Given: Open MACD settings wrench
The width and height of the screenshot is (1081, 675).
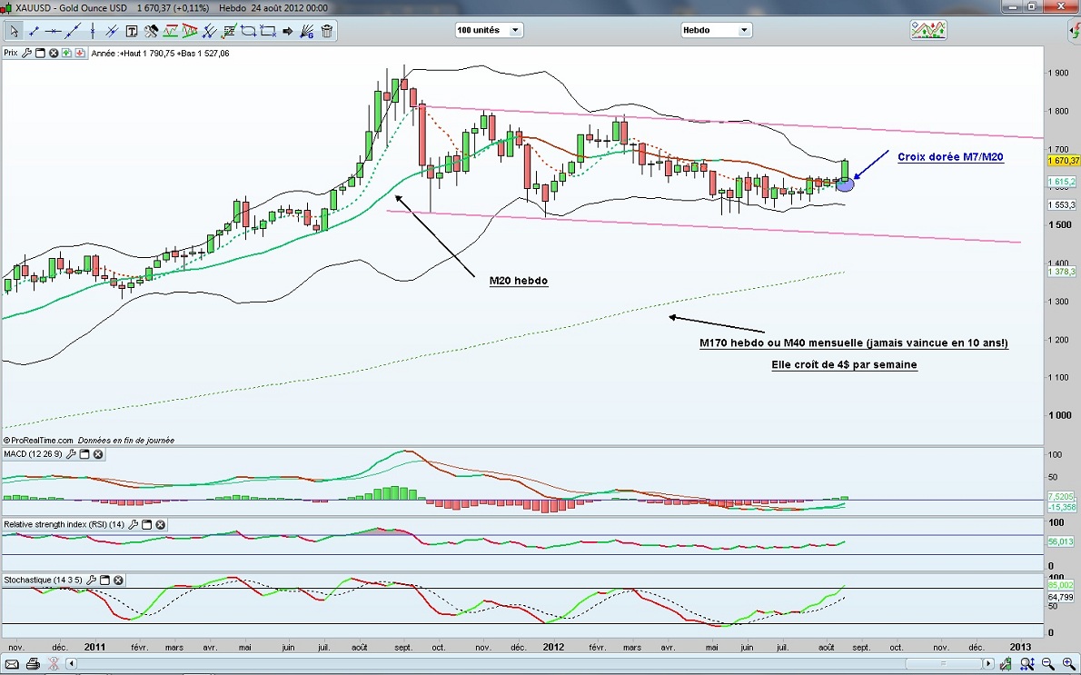Looking at the screenshot, I should point(70,454).
